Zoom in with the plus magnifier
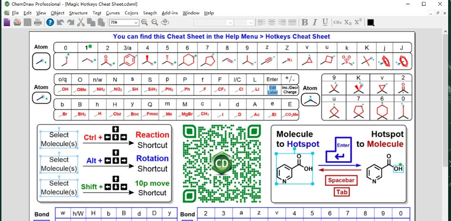This screenshot has width=451, height=221. tap(145, 22)
